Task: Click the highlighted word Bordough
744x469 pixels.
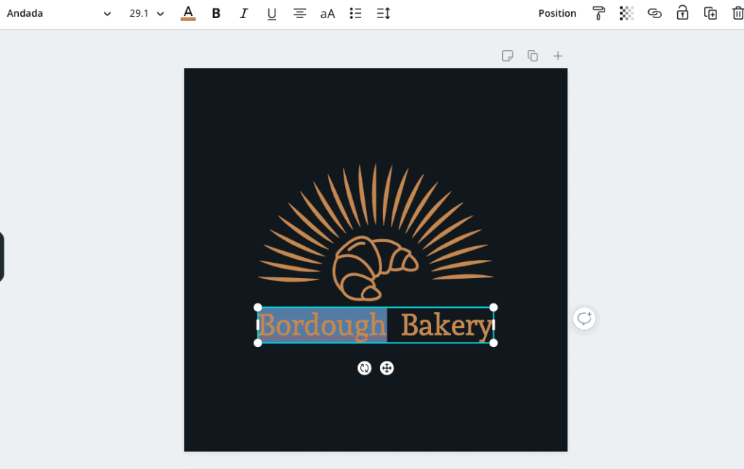Action: [323, 326]
